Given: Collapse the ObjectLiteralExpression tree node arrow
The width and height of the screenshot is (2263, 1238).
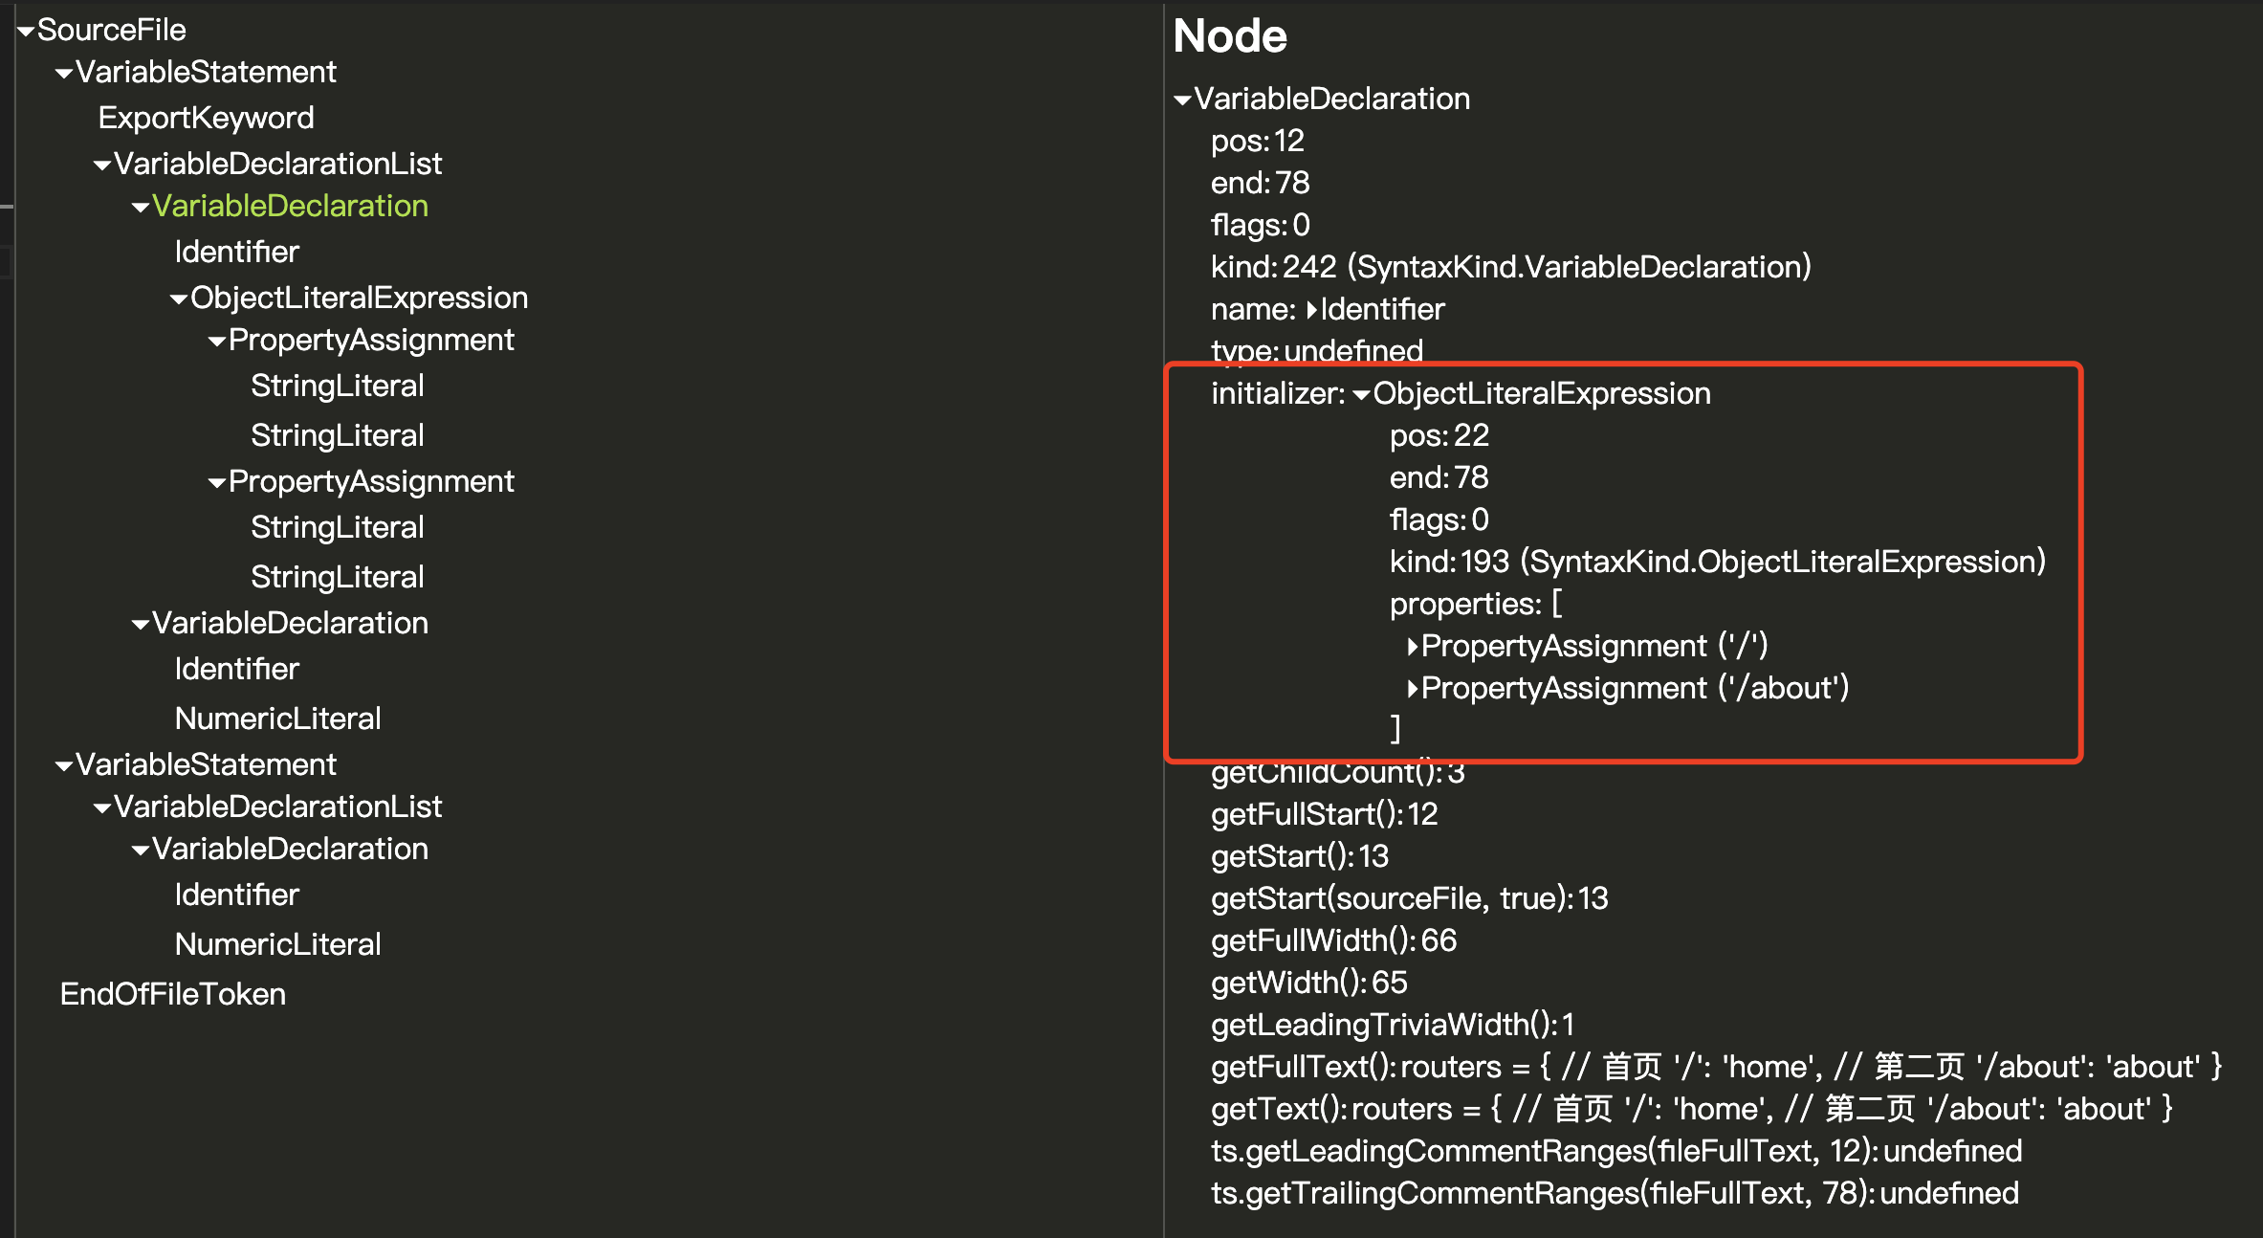Looking at the screenshot, I should [x=179, y=299].
